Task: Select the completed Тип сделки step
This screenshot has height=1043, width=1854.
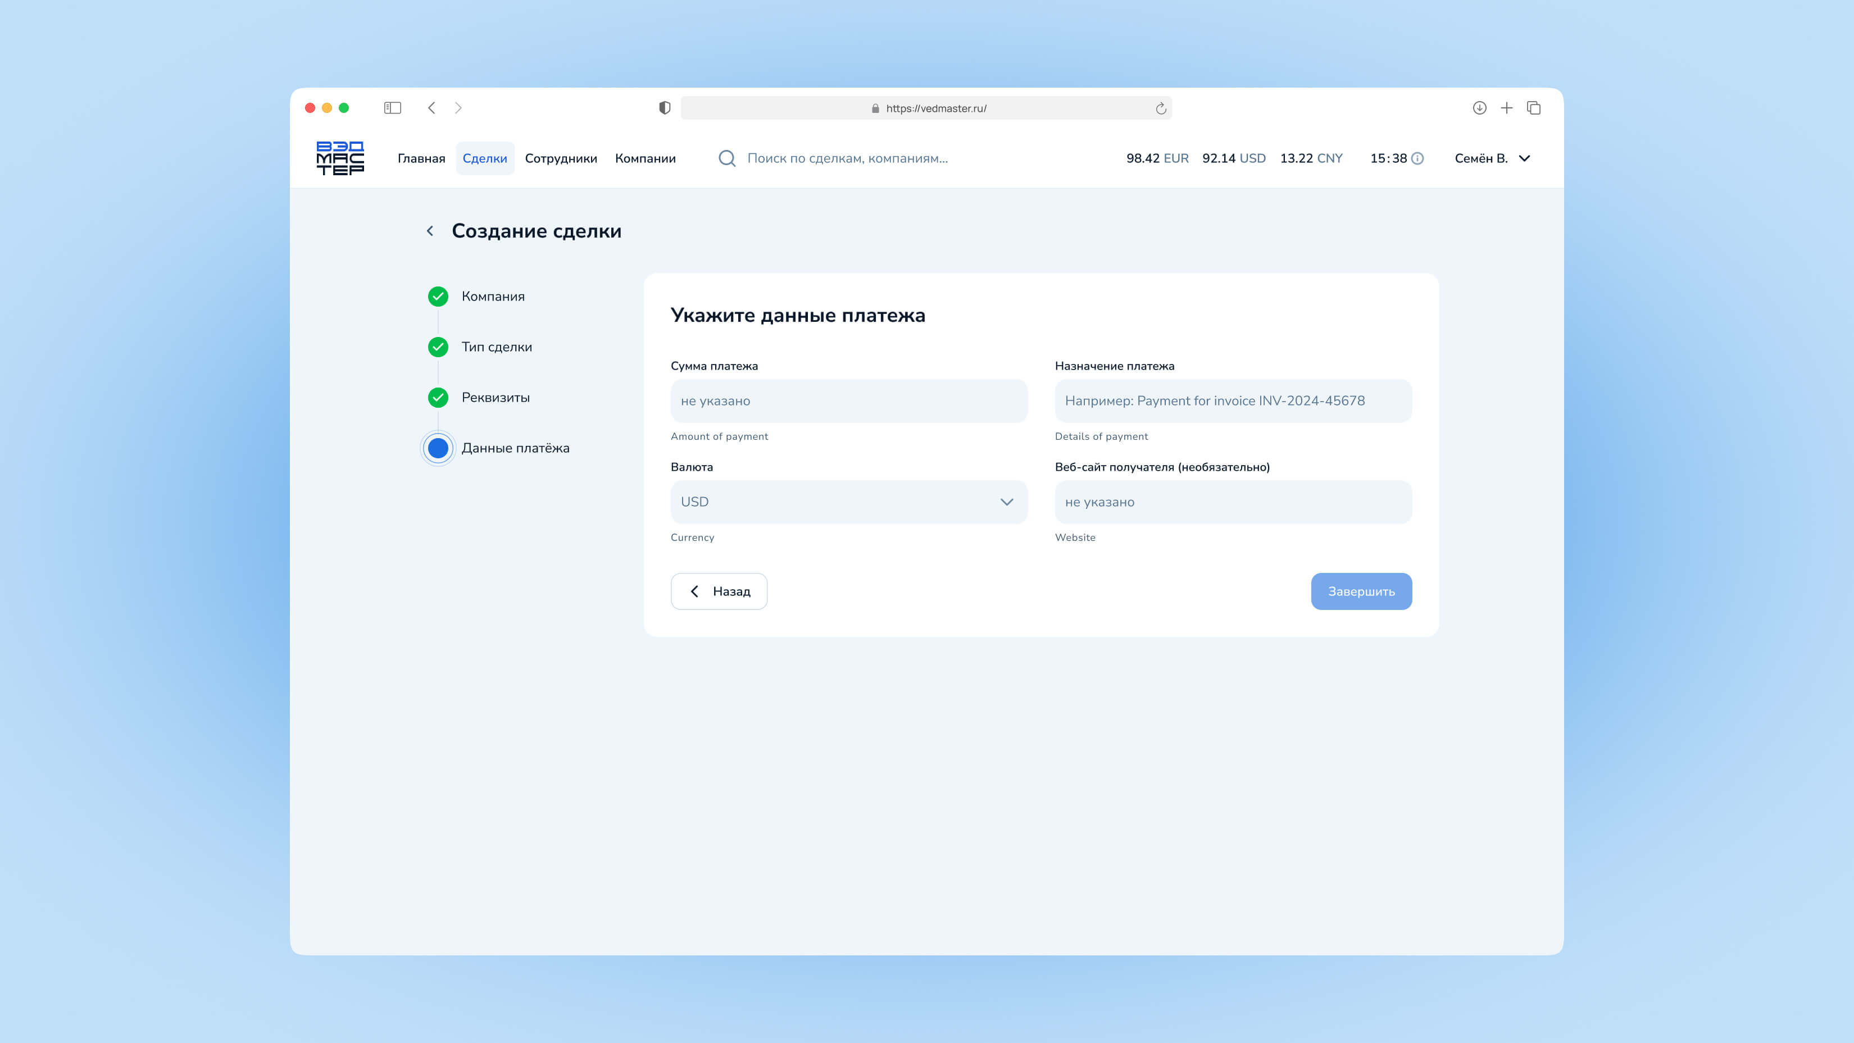Action: (x=496, y=347)
